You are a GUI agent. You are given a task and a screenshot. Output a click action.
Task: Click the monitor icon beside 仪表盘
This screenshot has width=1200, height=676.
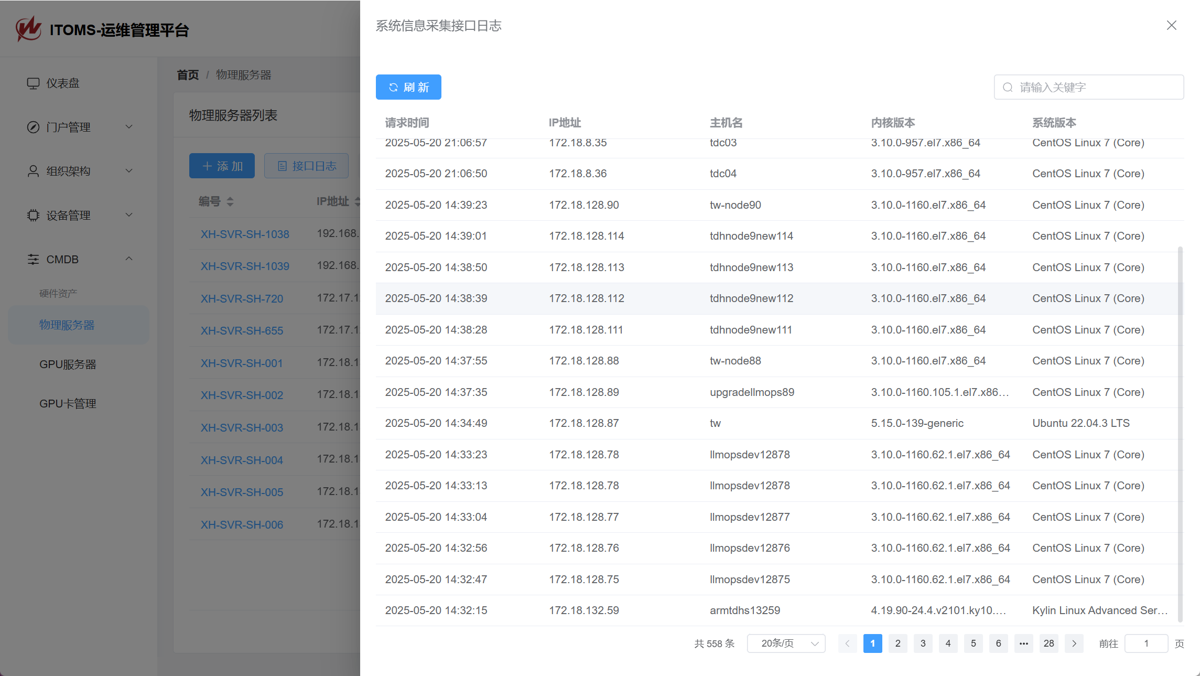pos(33,83)
